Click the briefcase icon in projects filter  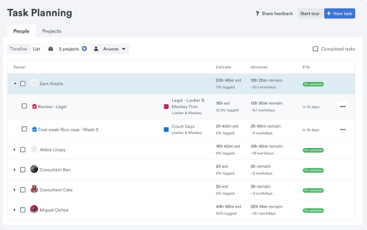51,49
